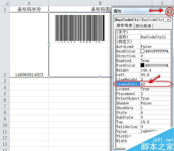This screenshot has width=174, height=151.
Task: Select the (名称) property row
Action: [143, 37]
